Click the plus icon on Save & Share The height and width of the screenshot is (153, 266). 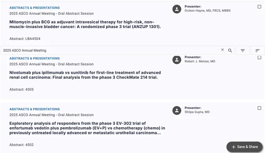(x=234, y=147)
